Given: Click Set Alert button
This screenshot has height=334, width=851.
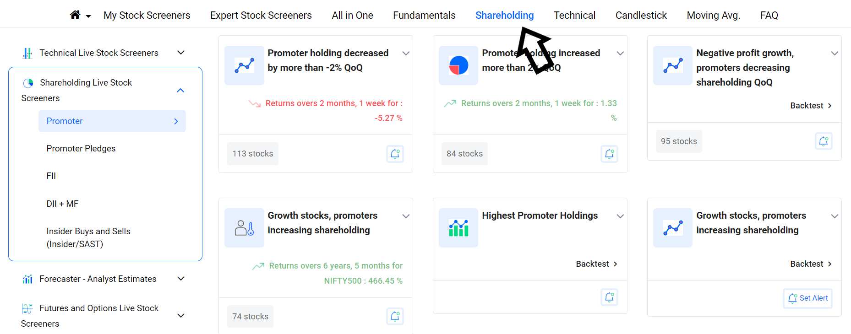Looking at the screenshot, I should point(808,298).
